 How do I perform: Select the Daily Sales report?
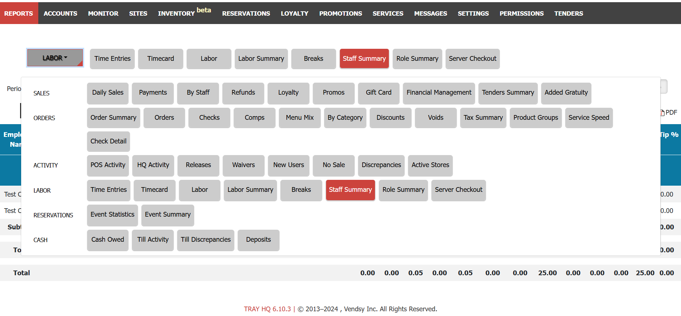click(108, 93)
